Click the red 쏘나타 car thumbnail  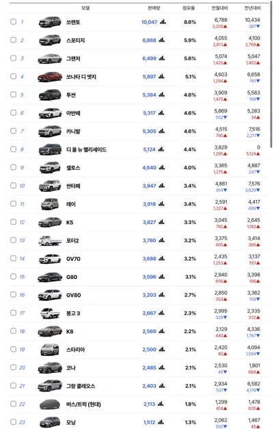pyautogui.click(x=50, y=77)
